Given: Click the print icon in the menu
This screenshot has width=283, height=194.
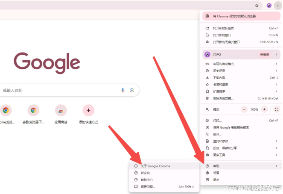Looking at the screenshot, I should click(207, 121).
